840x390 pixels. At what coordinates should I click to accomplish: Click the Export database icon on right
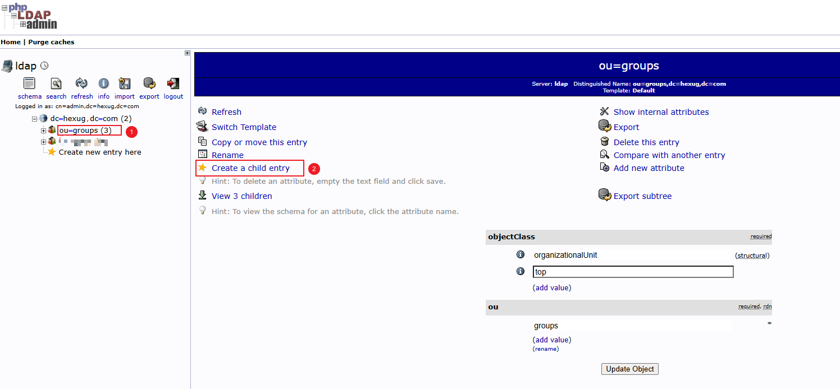pyautogui.click(x=605, y=126)
